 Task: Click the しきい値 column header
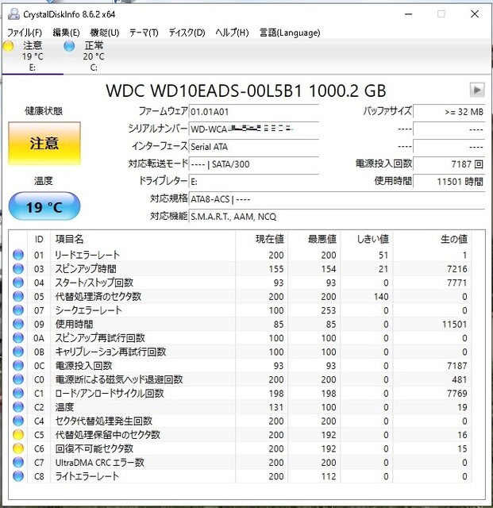[367, 239]
